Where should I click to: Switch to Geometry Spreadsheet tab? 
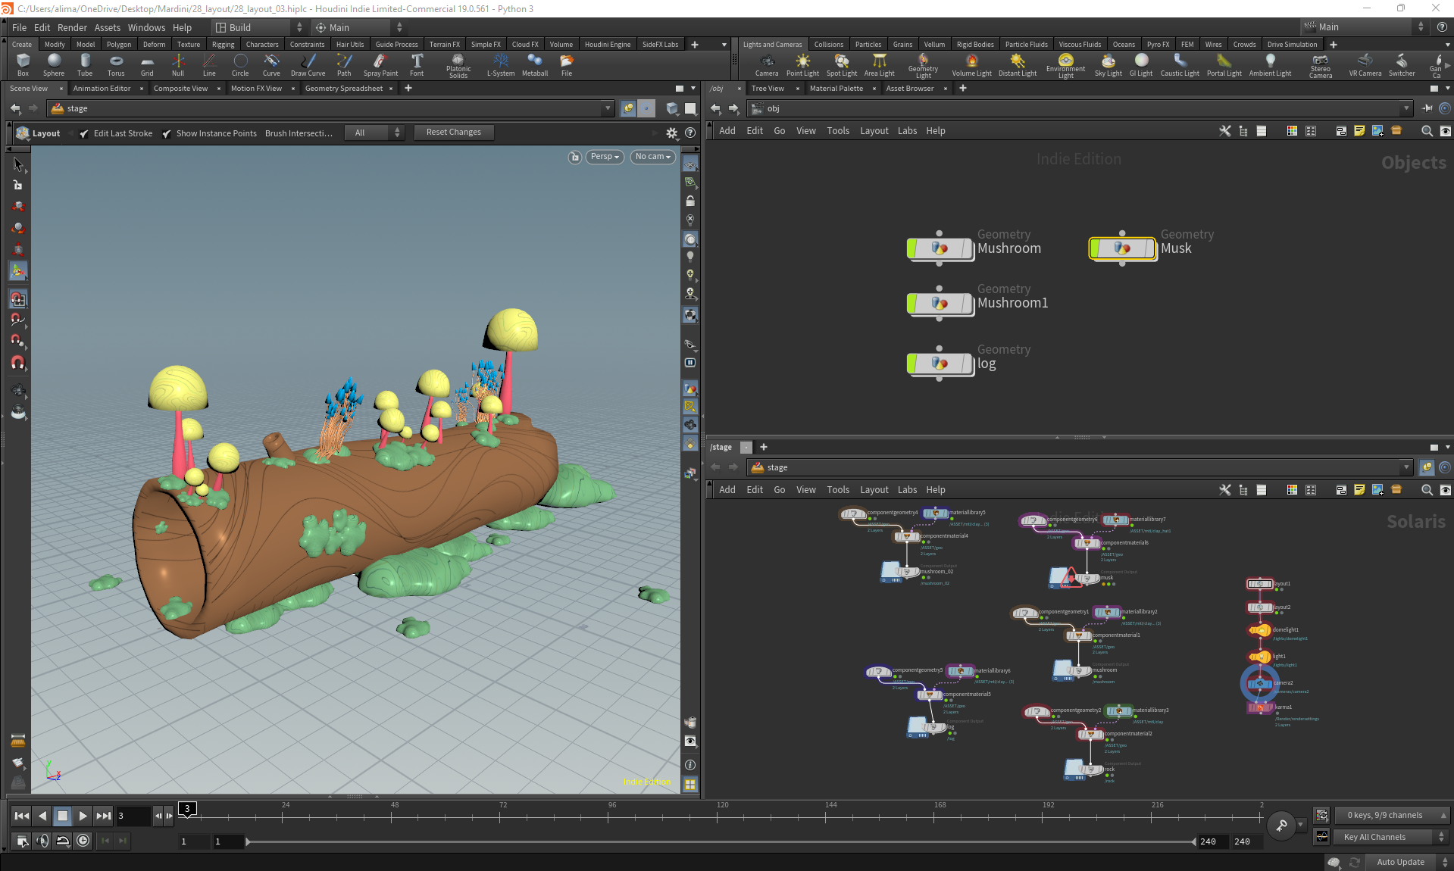(344, 89)
